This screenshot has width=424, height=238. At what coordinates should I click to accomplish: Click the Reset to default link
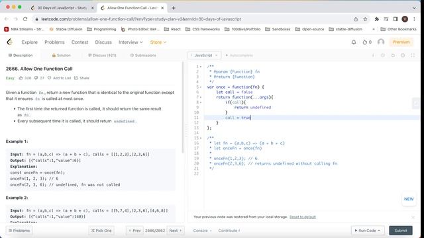coord(303,217)
